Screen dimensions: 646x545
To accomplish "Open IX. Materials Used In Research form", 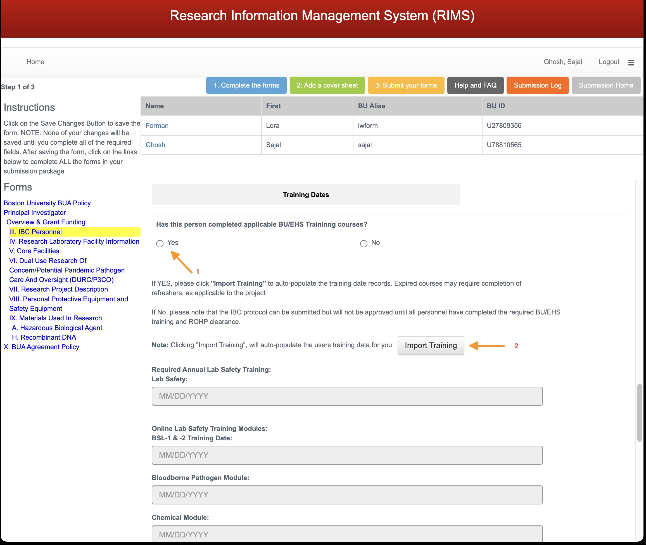I will point(56,318).
